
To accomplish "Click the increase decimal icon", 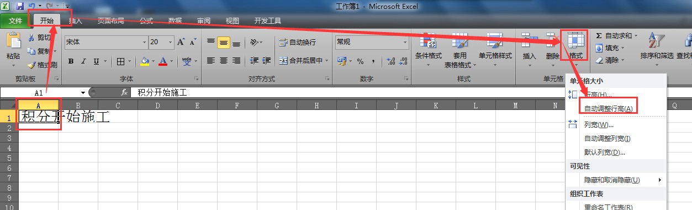I will click(390, 61).
